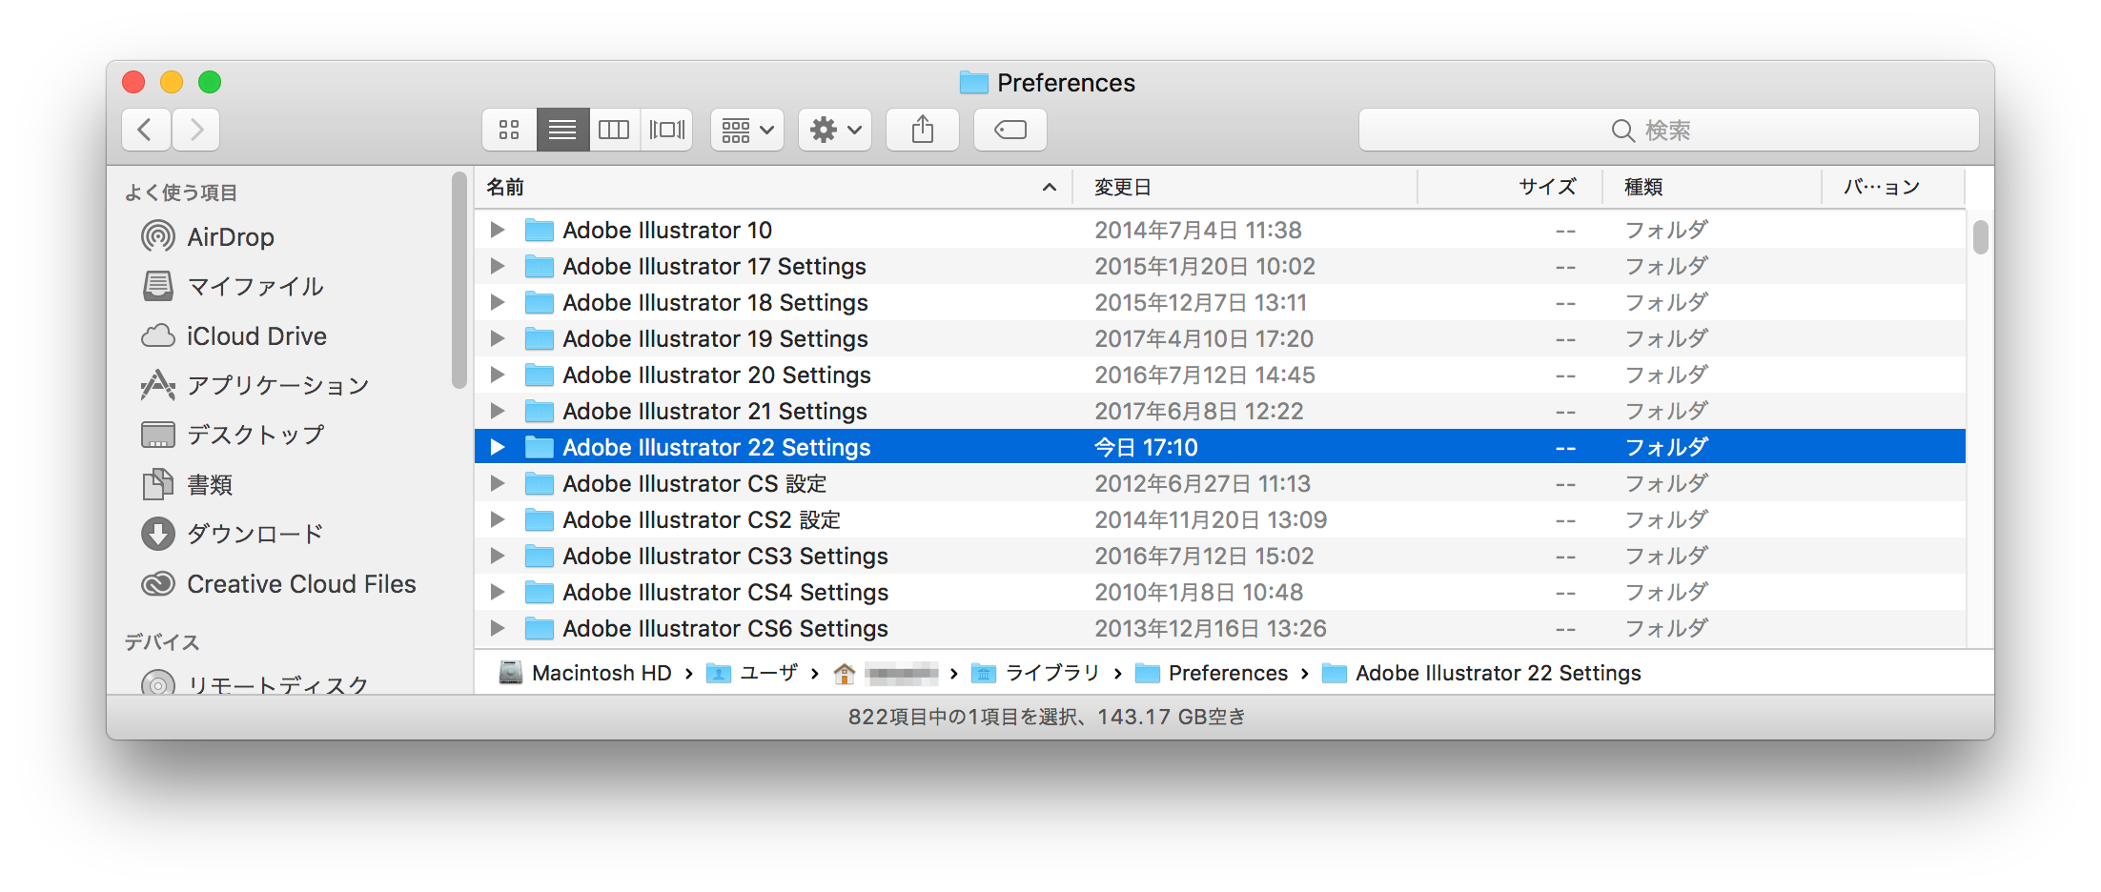Viewport: 2101px width, 892px height.
Task: Open マイファイル in the sidebar
Action: [x=233, y=286]
